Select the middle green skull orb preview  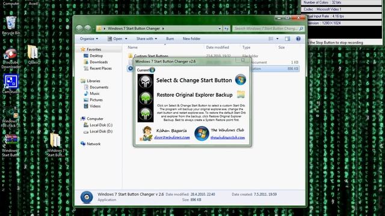click(146, 98)
